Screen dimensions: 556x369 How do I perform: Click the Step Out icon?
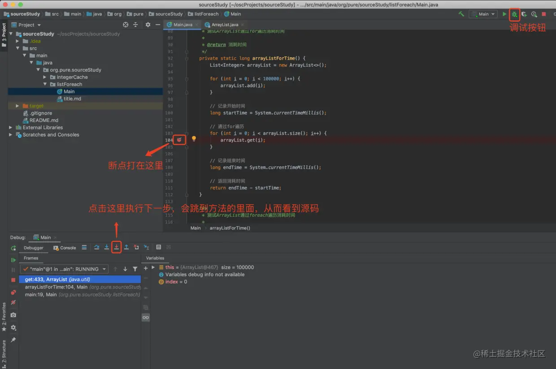click(126, 247)
